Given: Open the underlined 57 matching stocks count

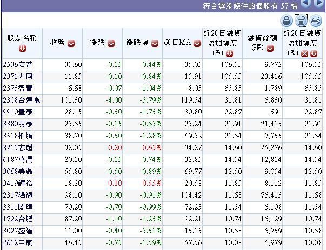Looking at the screenshot, I should 285,6.
